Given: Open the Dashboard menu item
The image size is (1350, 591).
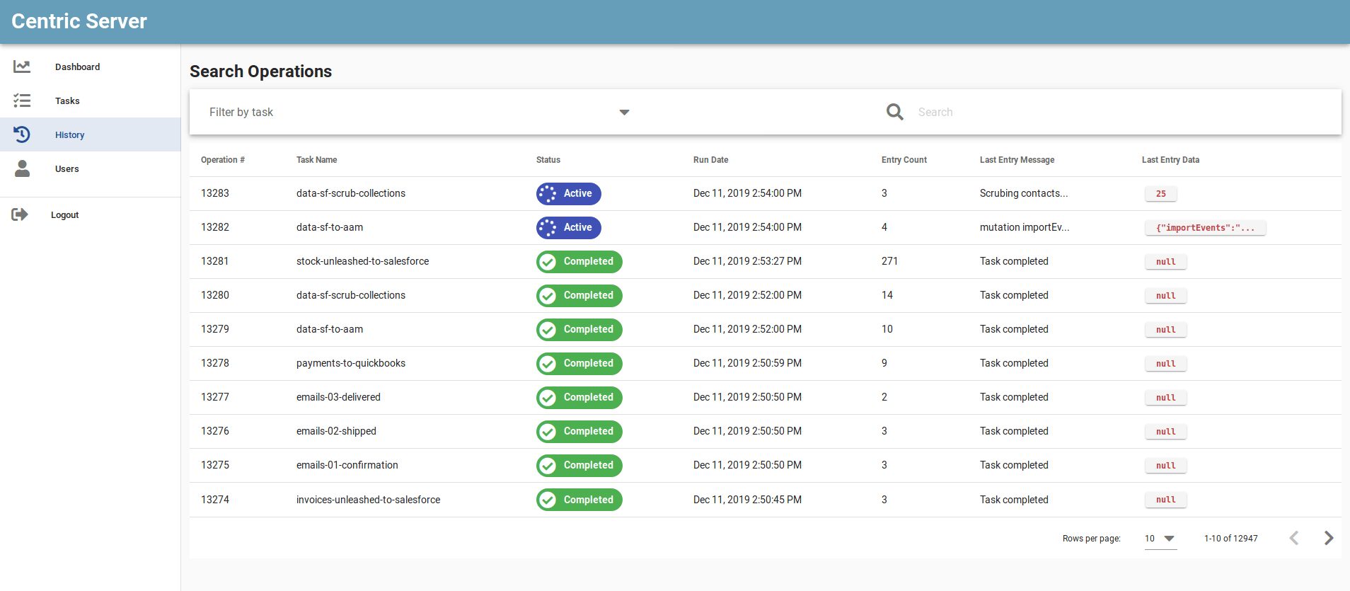Looking at the screenshot, I should [91, 67].
